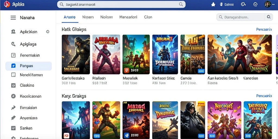Click the round icon beside Keonlcaonan
Viewport: 278px width, 139px height.
(x=13, y=96)
